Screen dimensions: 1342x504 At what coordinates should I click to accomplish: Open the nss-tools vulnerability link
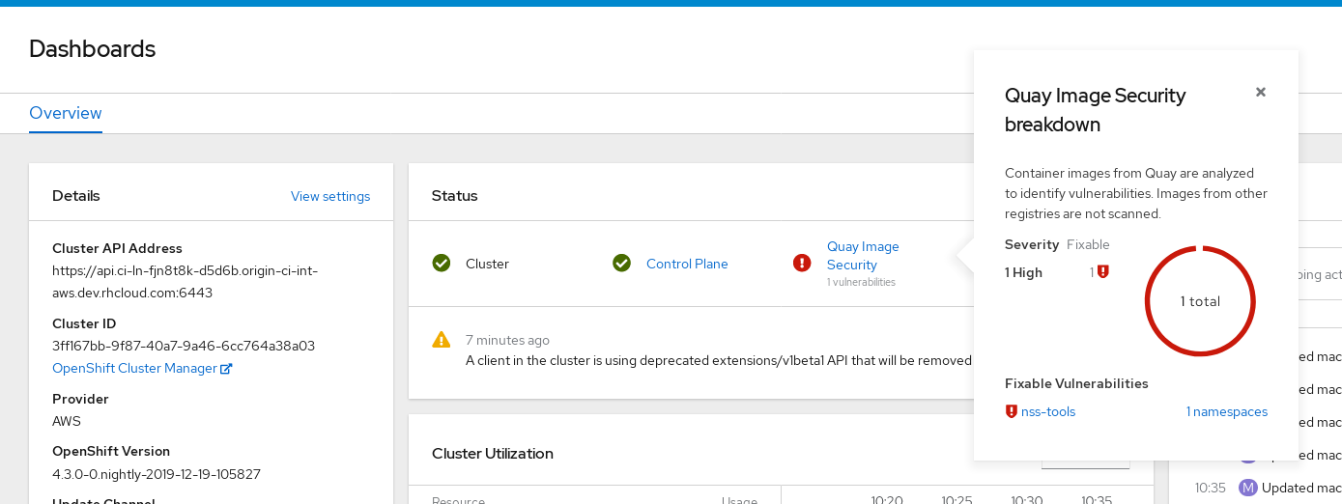[x=1048, y=411]
